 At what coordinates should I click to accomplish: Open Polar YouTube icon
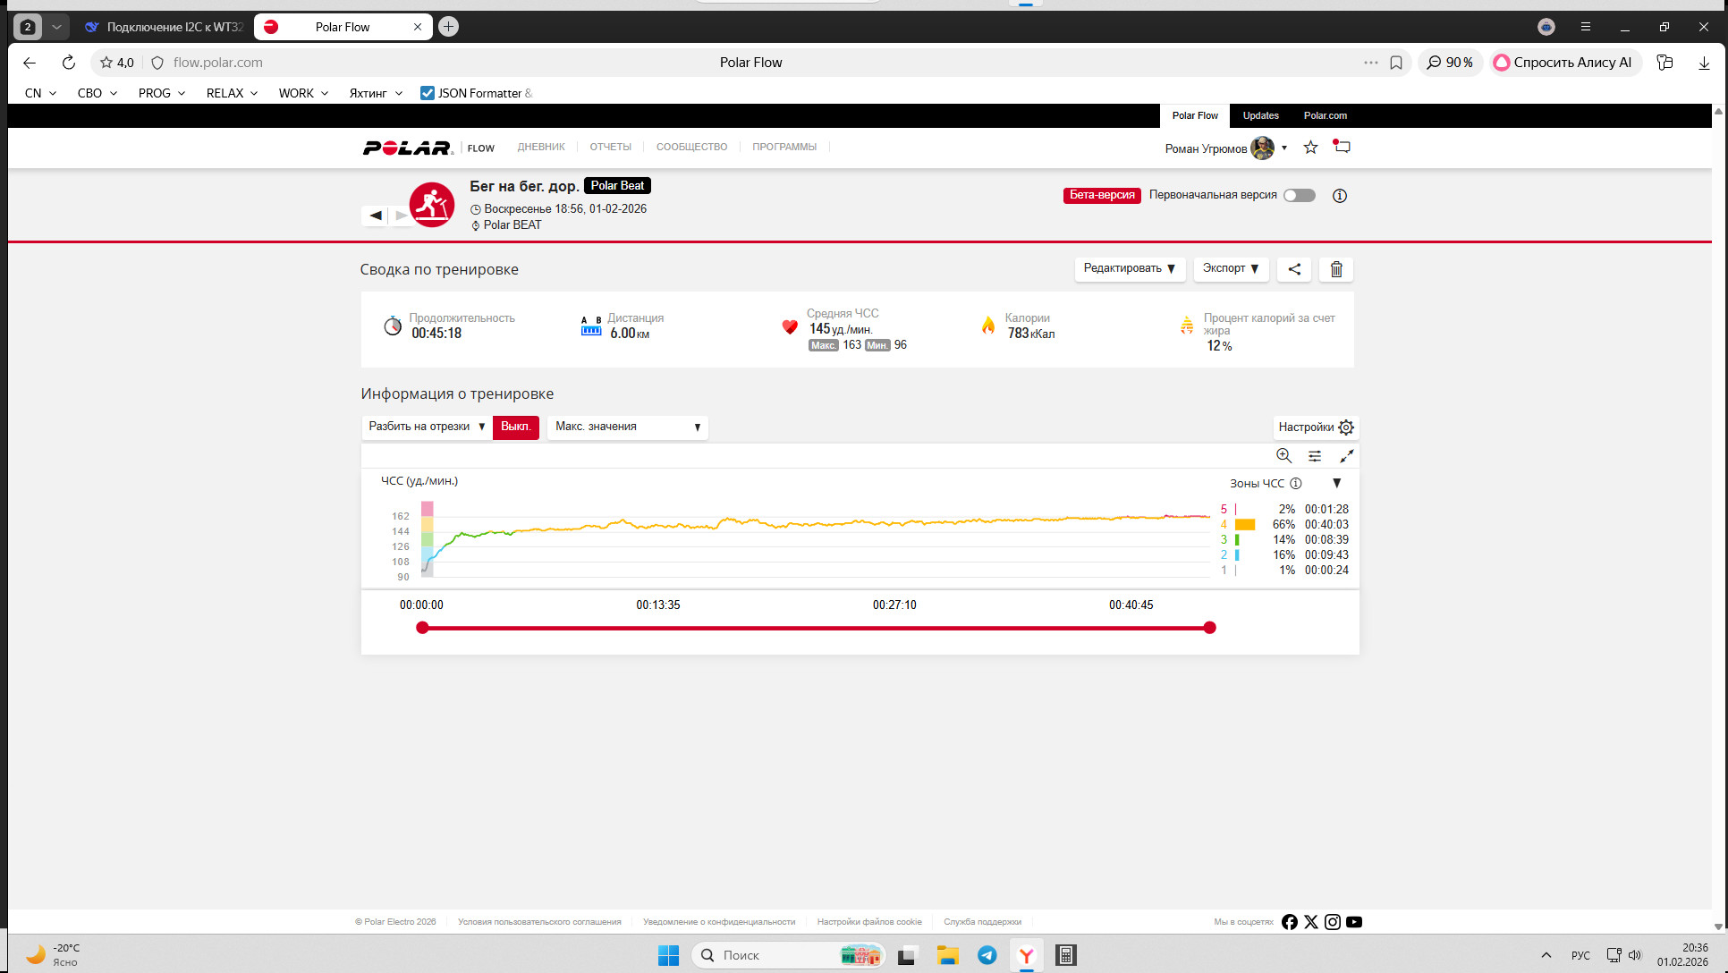1354,922
